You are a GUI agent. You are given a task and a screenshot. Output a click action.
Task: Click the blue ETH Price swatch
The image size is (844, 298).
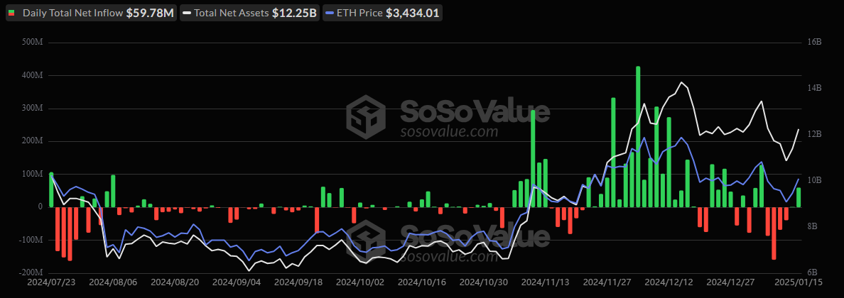[x=330, y=13]
